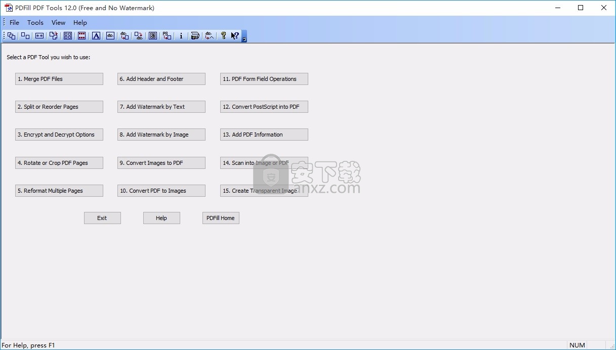Expand the toolbar options arrow
Image resolution: width=616 pixels, height=350 pixels.
tap(244, 39)
